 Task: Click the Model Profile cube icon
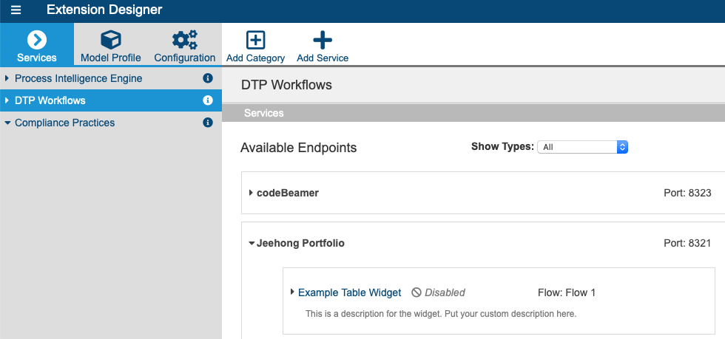click(111, 40)
